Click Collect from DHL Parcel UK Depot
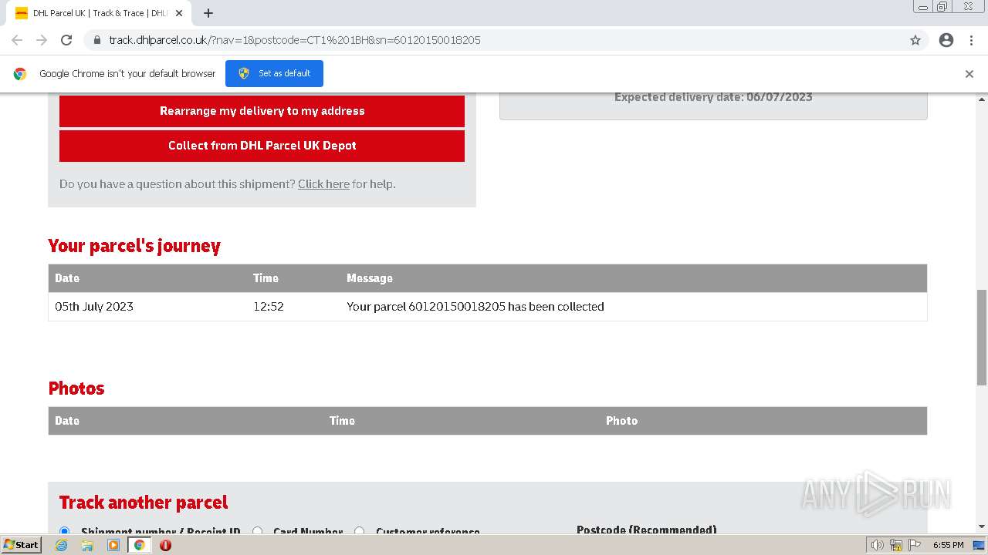 pyautogui.click(x=262, y=146)
